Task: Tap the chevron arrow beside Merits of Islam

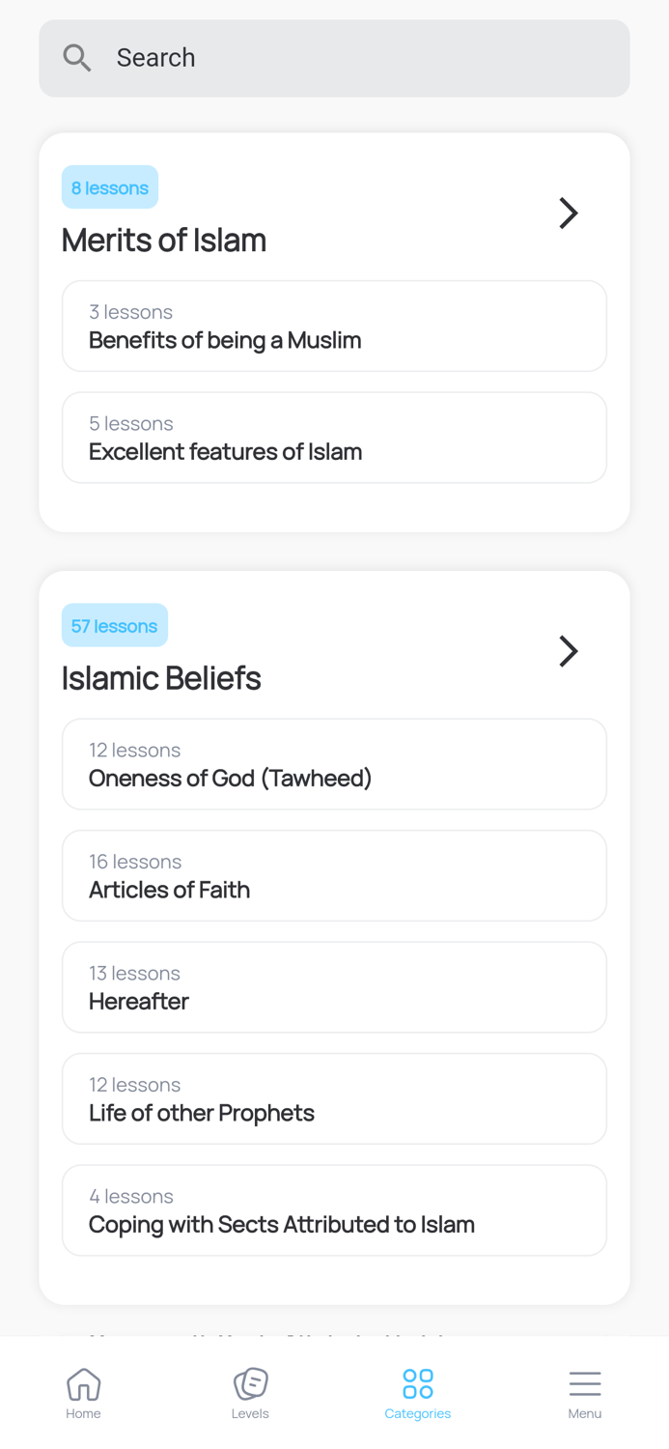Action: pyautogui.click(x=569, y=213)
